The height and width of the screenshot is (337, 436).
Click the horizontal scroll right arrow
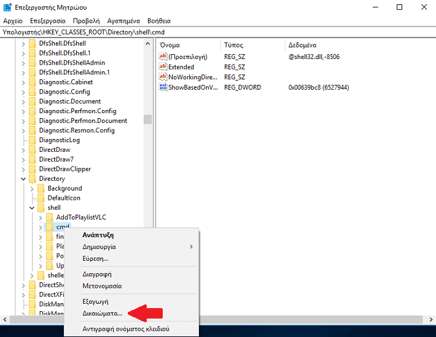[x=430, y=319]
